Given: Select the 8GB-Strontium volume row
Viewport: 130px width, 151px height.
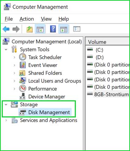Looking at the screenshot, I should (108, 94).
